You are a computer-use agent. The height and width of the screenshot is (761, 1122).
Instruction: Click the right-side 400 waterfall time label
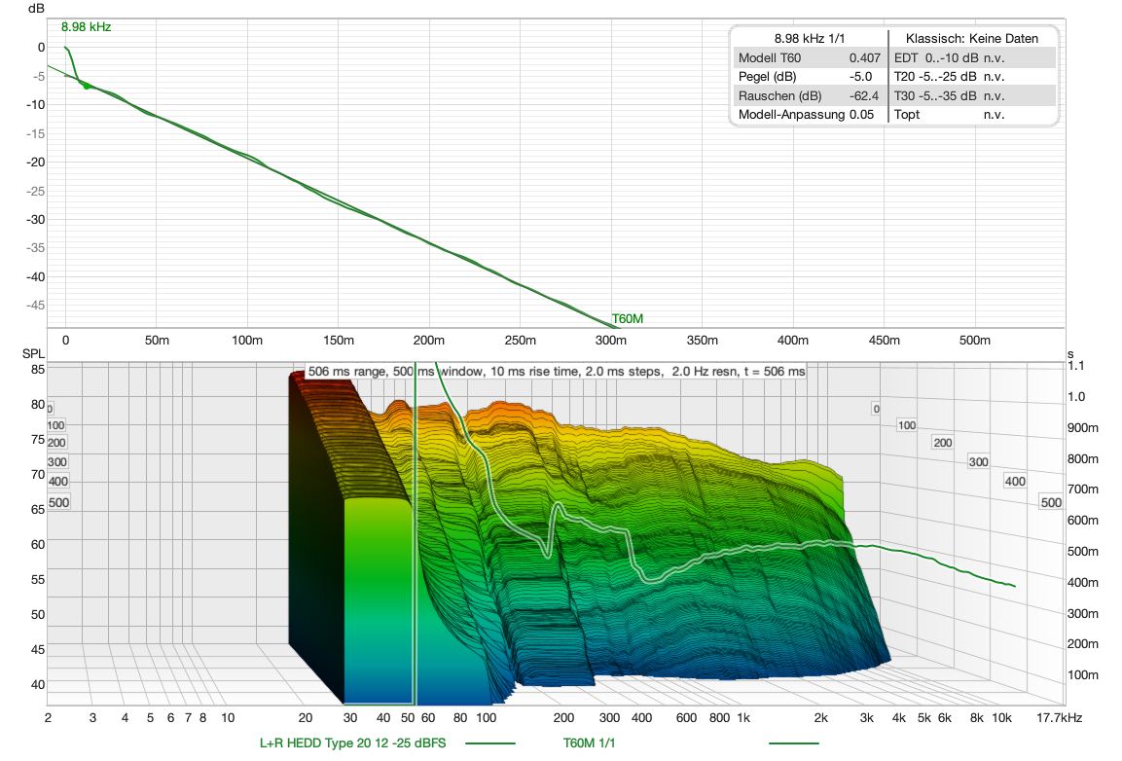1015,481
